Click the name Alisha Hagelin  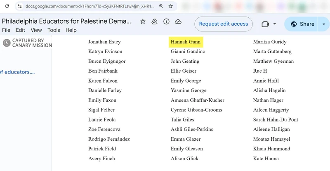tap(269, 90)
